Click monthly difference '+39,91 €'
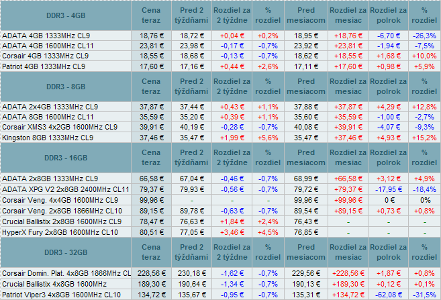The width and height of the screenshot is (441, 300). [x=348, y=127]
